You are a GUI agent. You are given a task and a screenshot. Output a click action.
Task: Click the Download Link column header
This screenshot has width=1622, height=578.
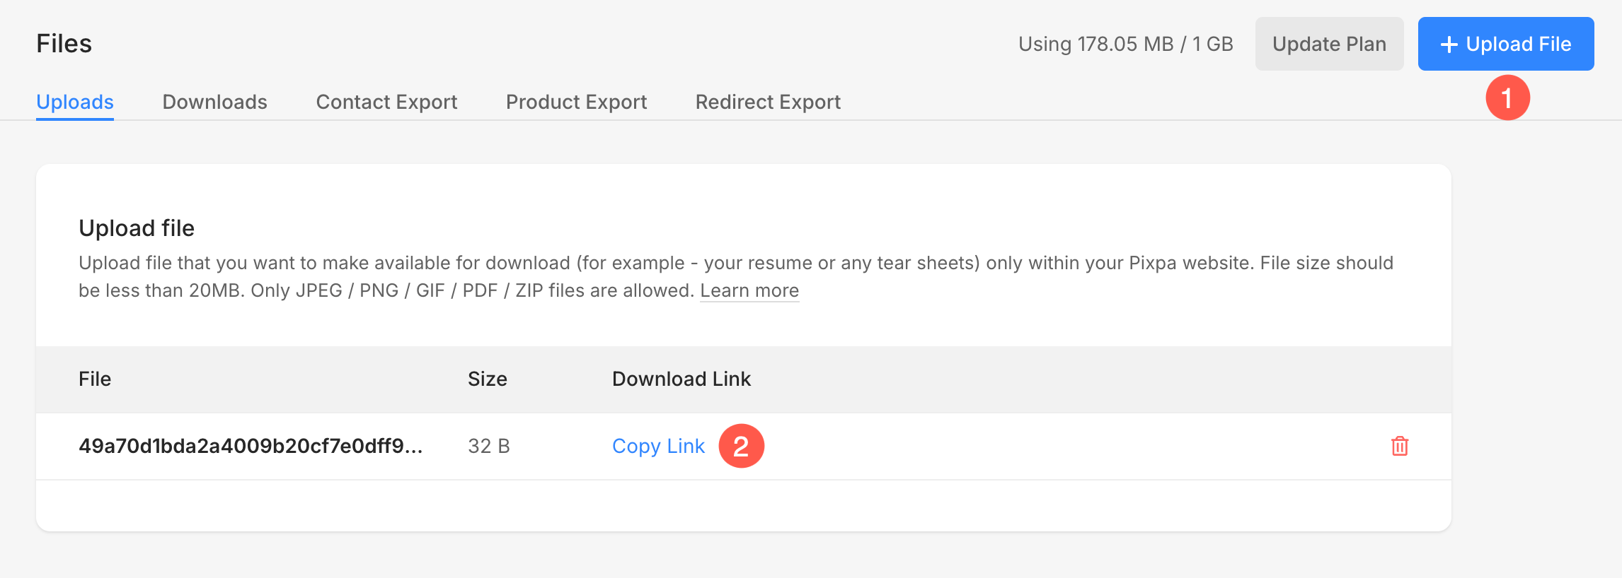point(681,379)
